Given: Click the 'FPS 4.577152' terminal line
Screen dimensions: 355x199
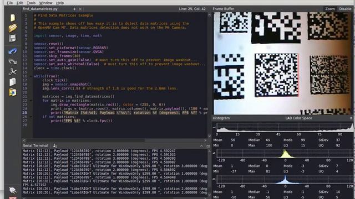Looking at the screenshot, I should (34, 185).
